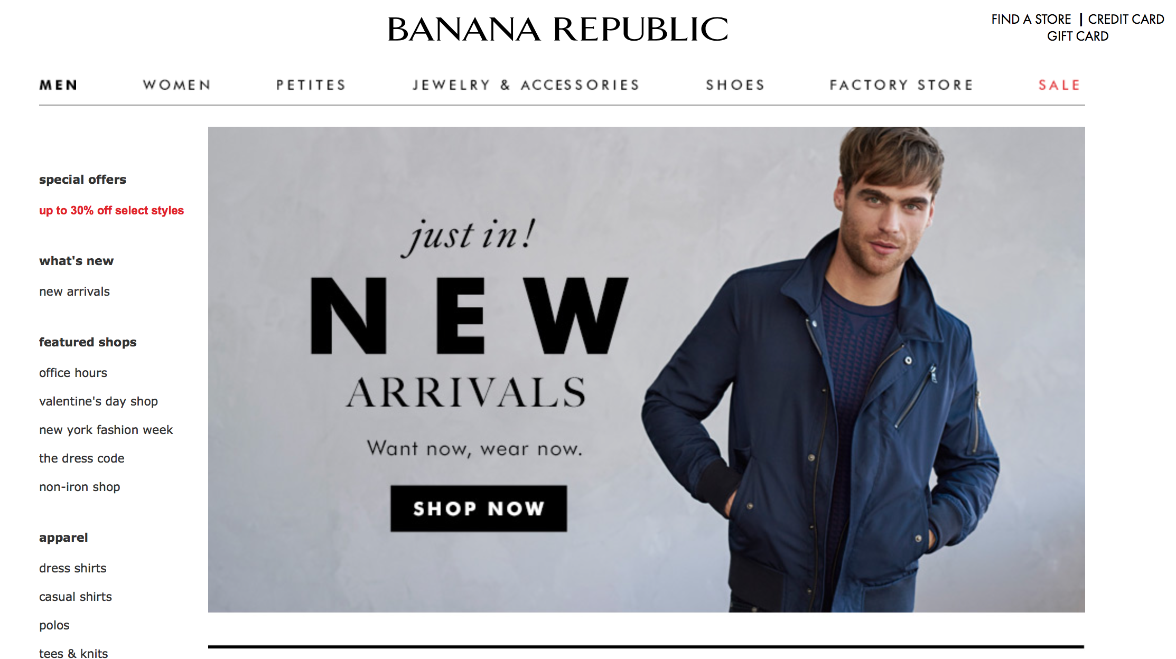Visit the Factory Store section

901,85
